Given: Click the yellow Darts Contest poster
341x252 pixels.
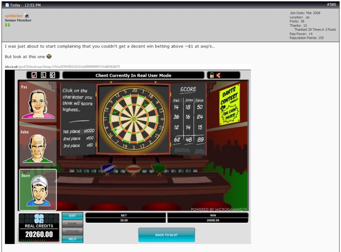Looking at the screenshot, I should click(230, 104).
